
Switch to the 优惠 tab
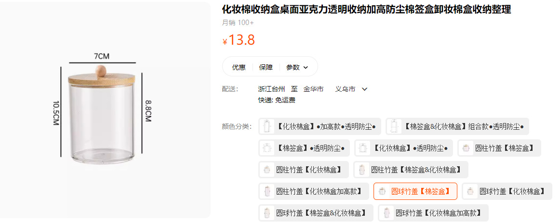pyautogui.click(x=239, y=67)
